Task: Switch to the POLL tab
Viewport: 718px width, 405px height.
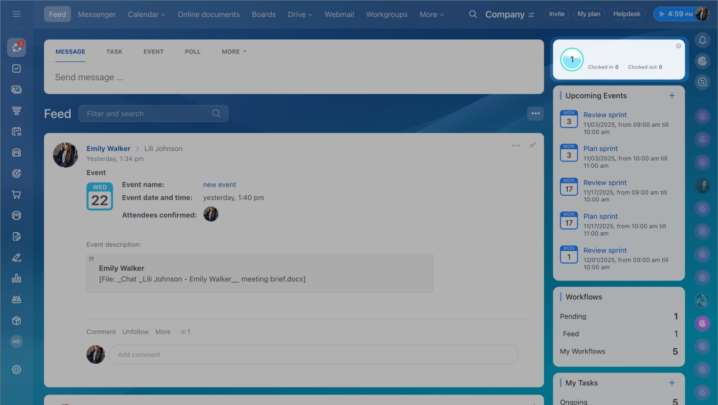Action: tap(192, 52)
